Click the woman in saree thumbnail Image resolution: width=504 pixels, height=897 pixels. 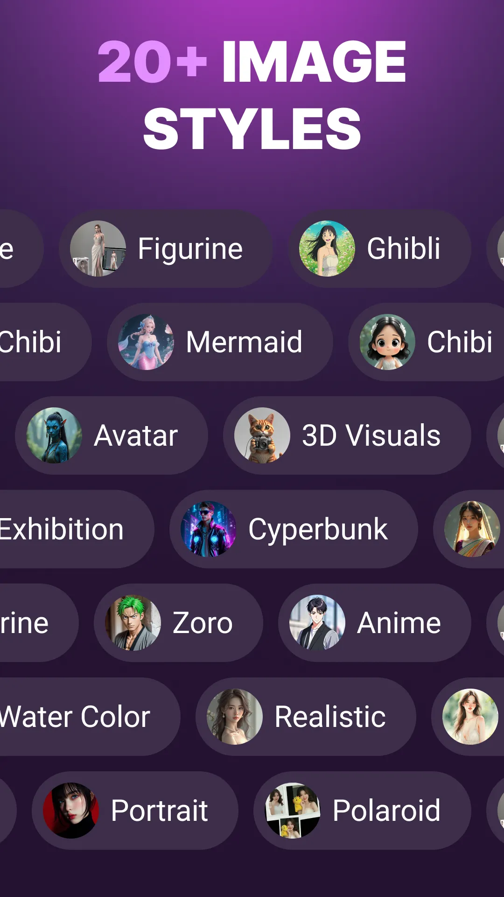pos(472,529)
